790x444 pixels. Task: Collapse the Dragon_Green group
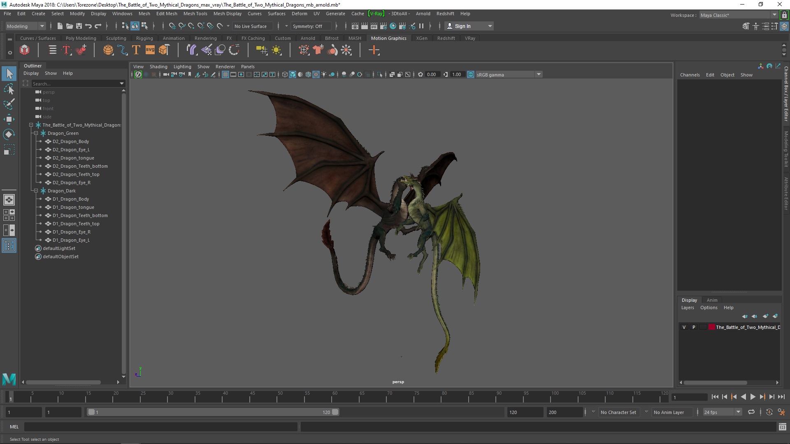pyautogui.click(x=36, y=133)
